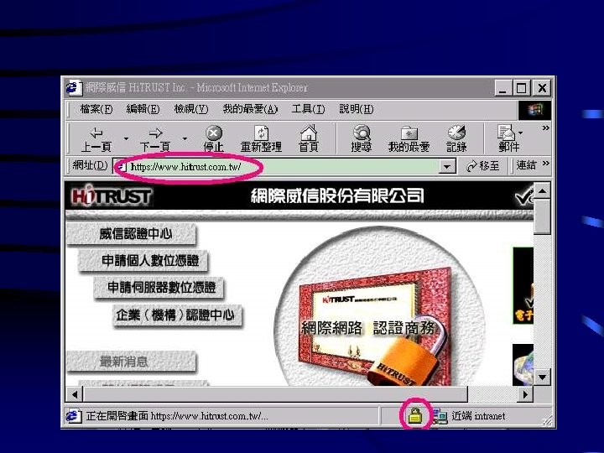Click horizontal scrollbar right arrow
This screenshot has height=453, width=604.
[525, 394]
